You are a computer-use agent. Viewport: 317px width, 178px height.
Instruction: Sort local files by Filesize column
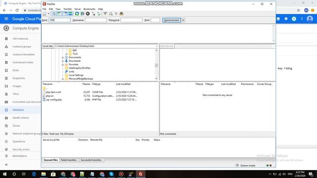(x=86, y=84)
